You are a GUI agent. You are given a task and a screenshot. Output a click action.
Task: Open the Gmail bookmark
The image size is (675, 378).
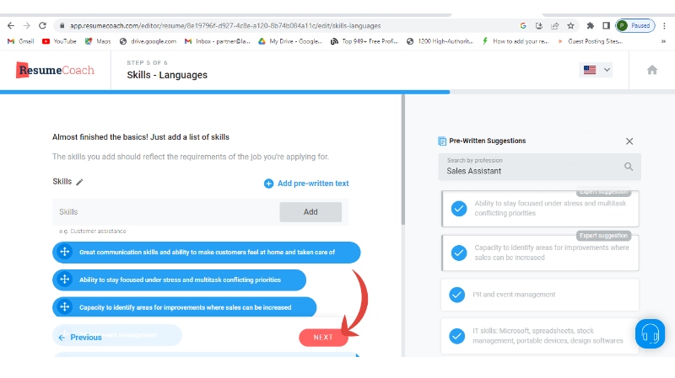(x=20, y=41)
